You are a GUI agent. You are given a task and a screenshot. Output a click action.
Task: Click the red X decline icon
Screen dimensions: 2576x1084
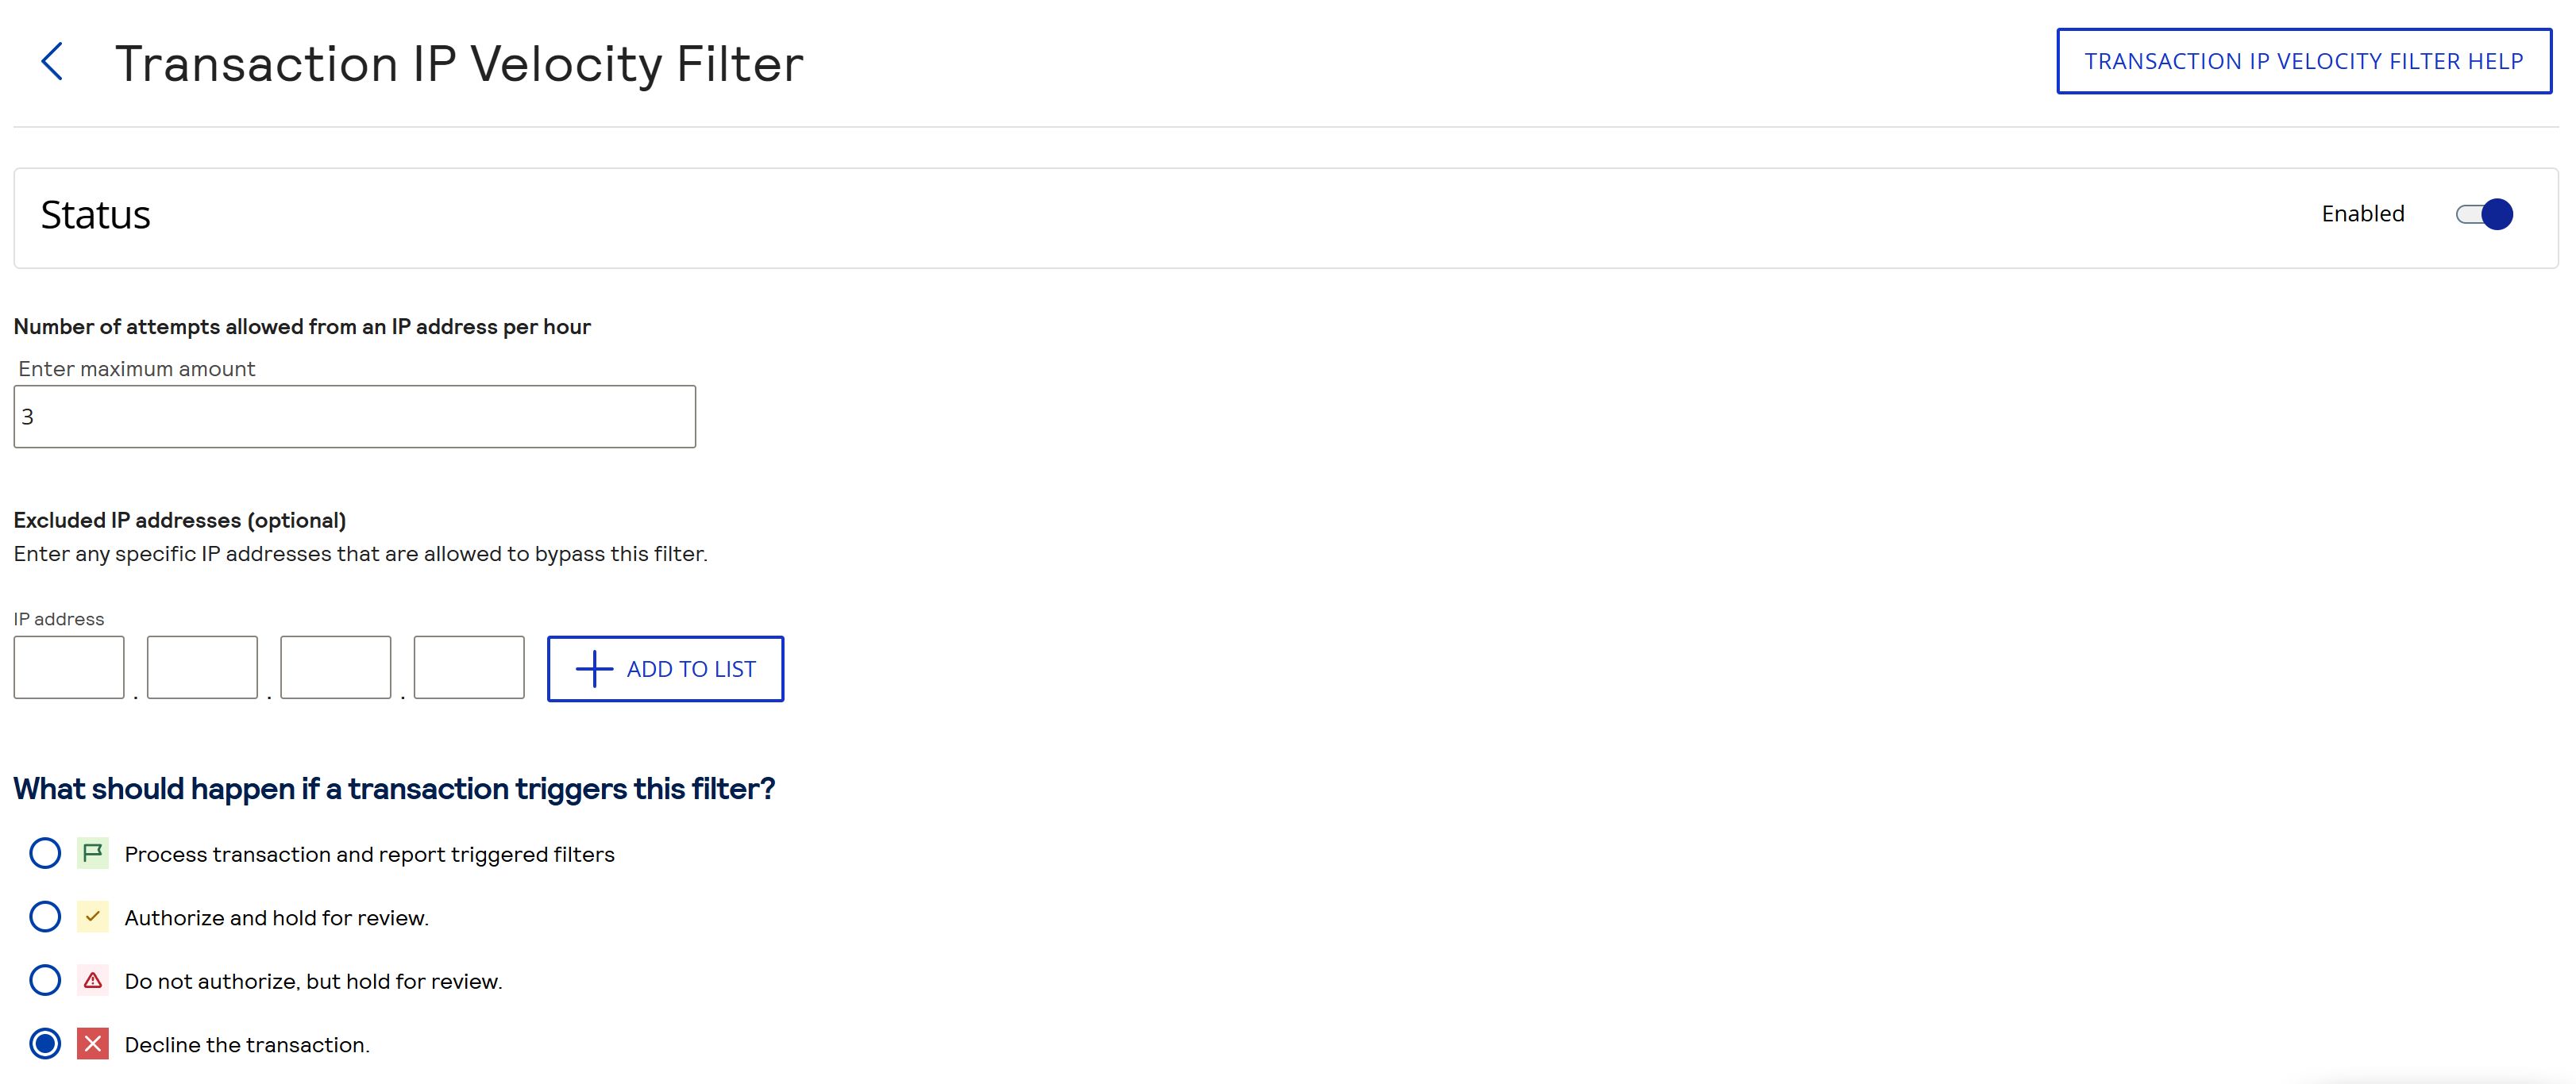(x=93, y=1044)
